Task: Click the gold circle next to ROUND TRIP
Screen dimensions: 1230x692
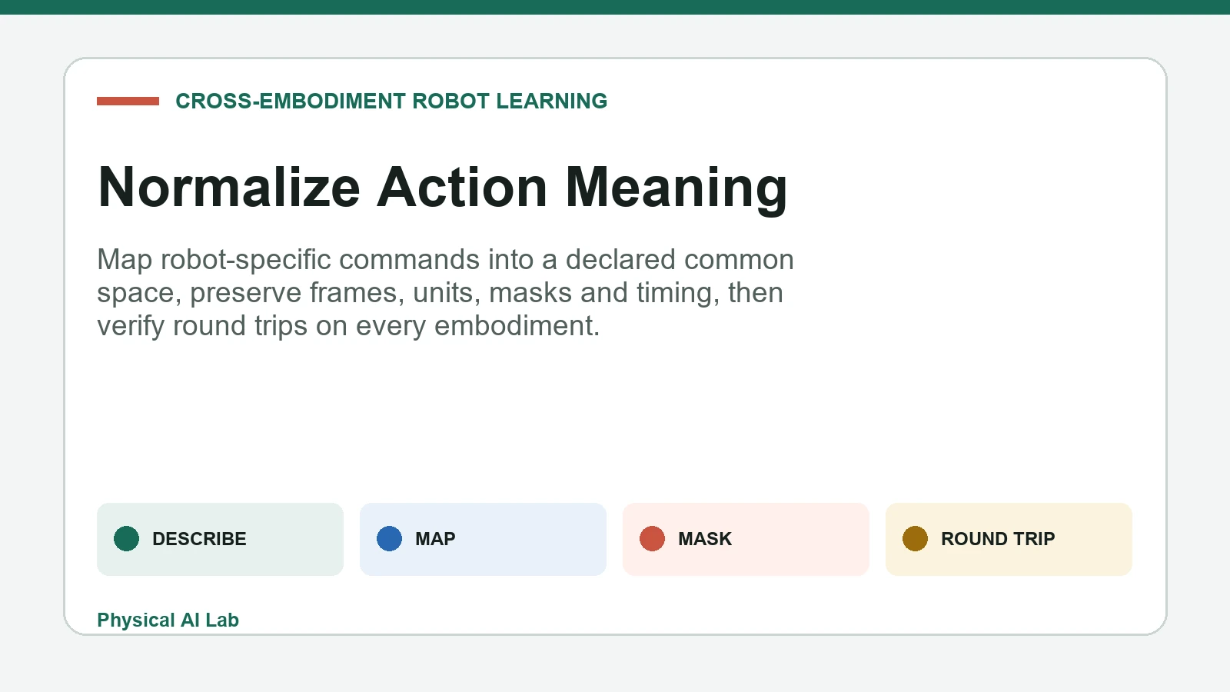Action: point(915,539)
